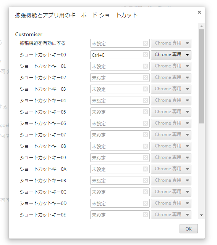Open Chrome 専用 dropdown for ショートカットキー0C
Viewport: 217px width, 245px height.
point(171,192)
